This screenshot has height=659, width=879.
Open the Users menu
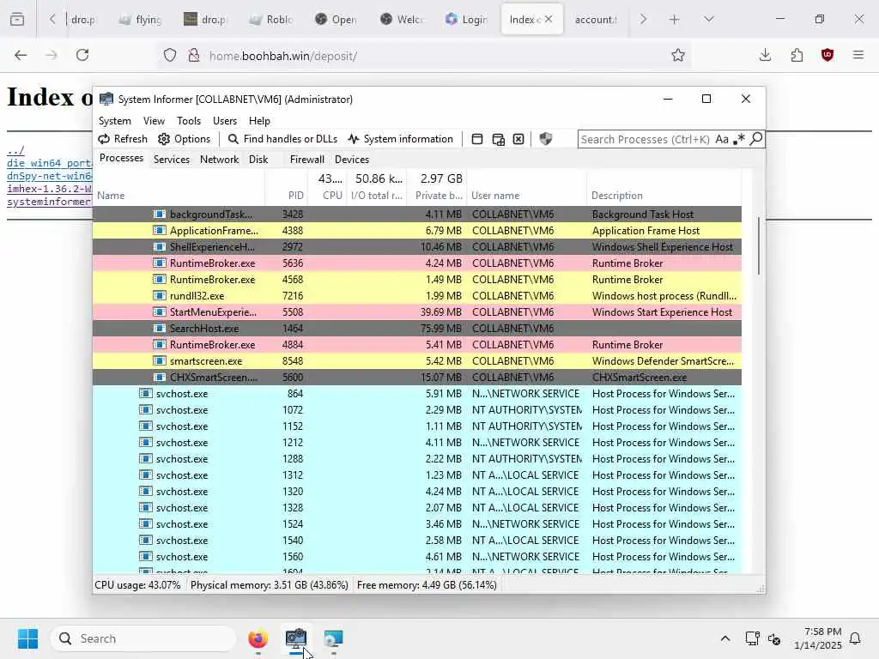point(225,121)
